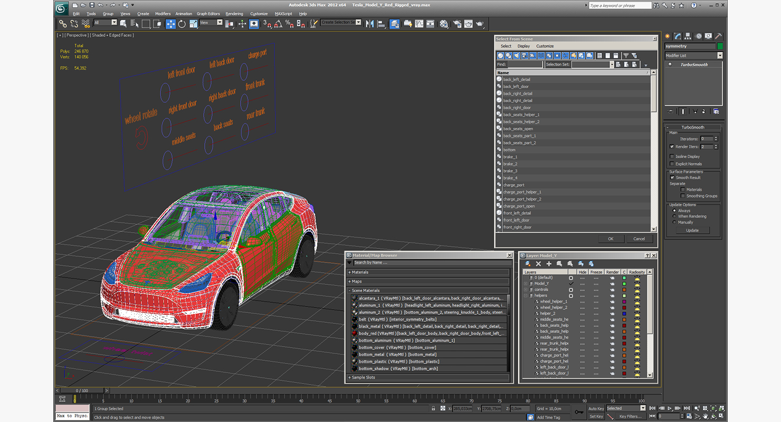Image resolution: width=781 pixels, height=422 pixels.
Task: Click the symmetry object green color swatch
Action: click(x=720, y=46)
